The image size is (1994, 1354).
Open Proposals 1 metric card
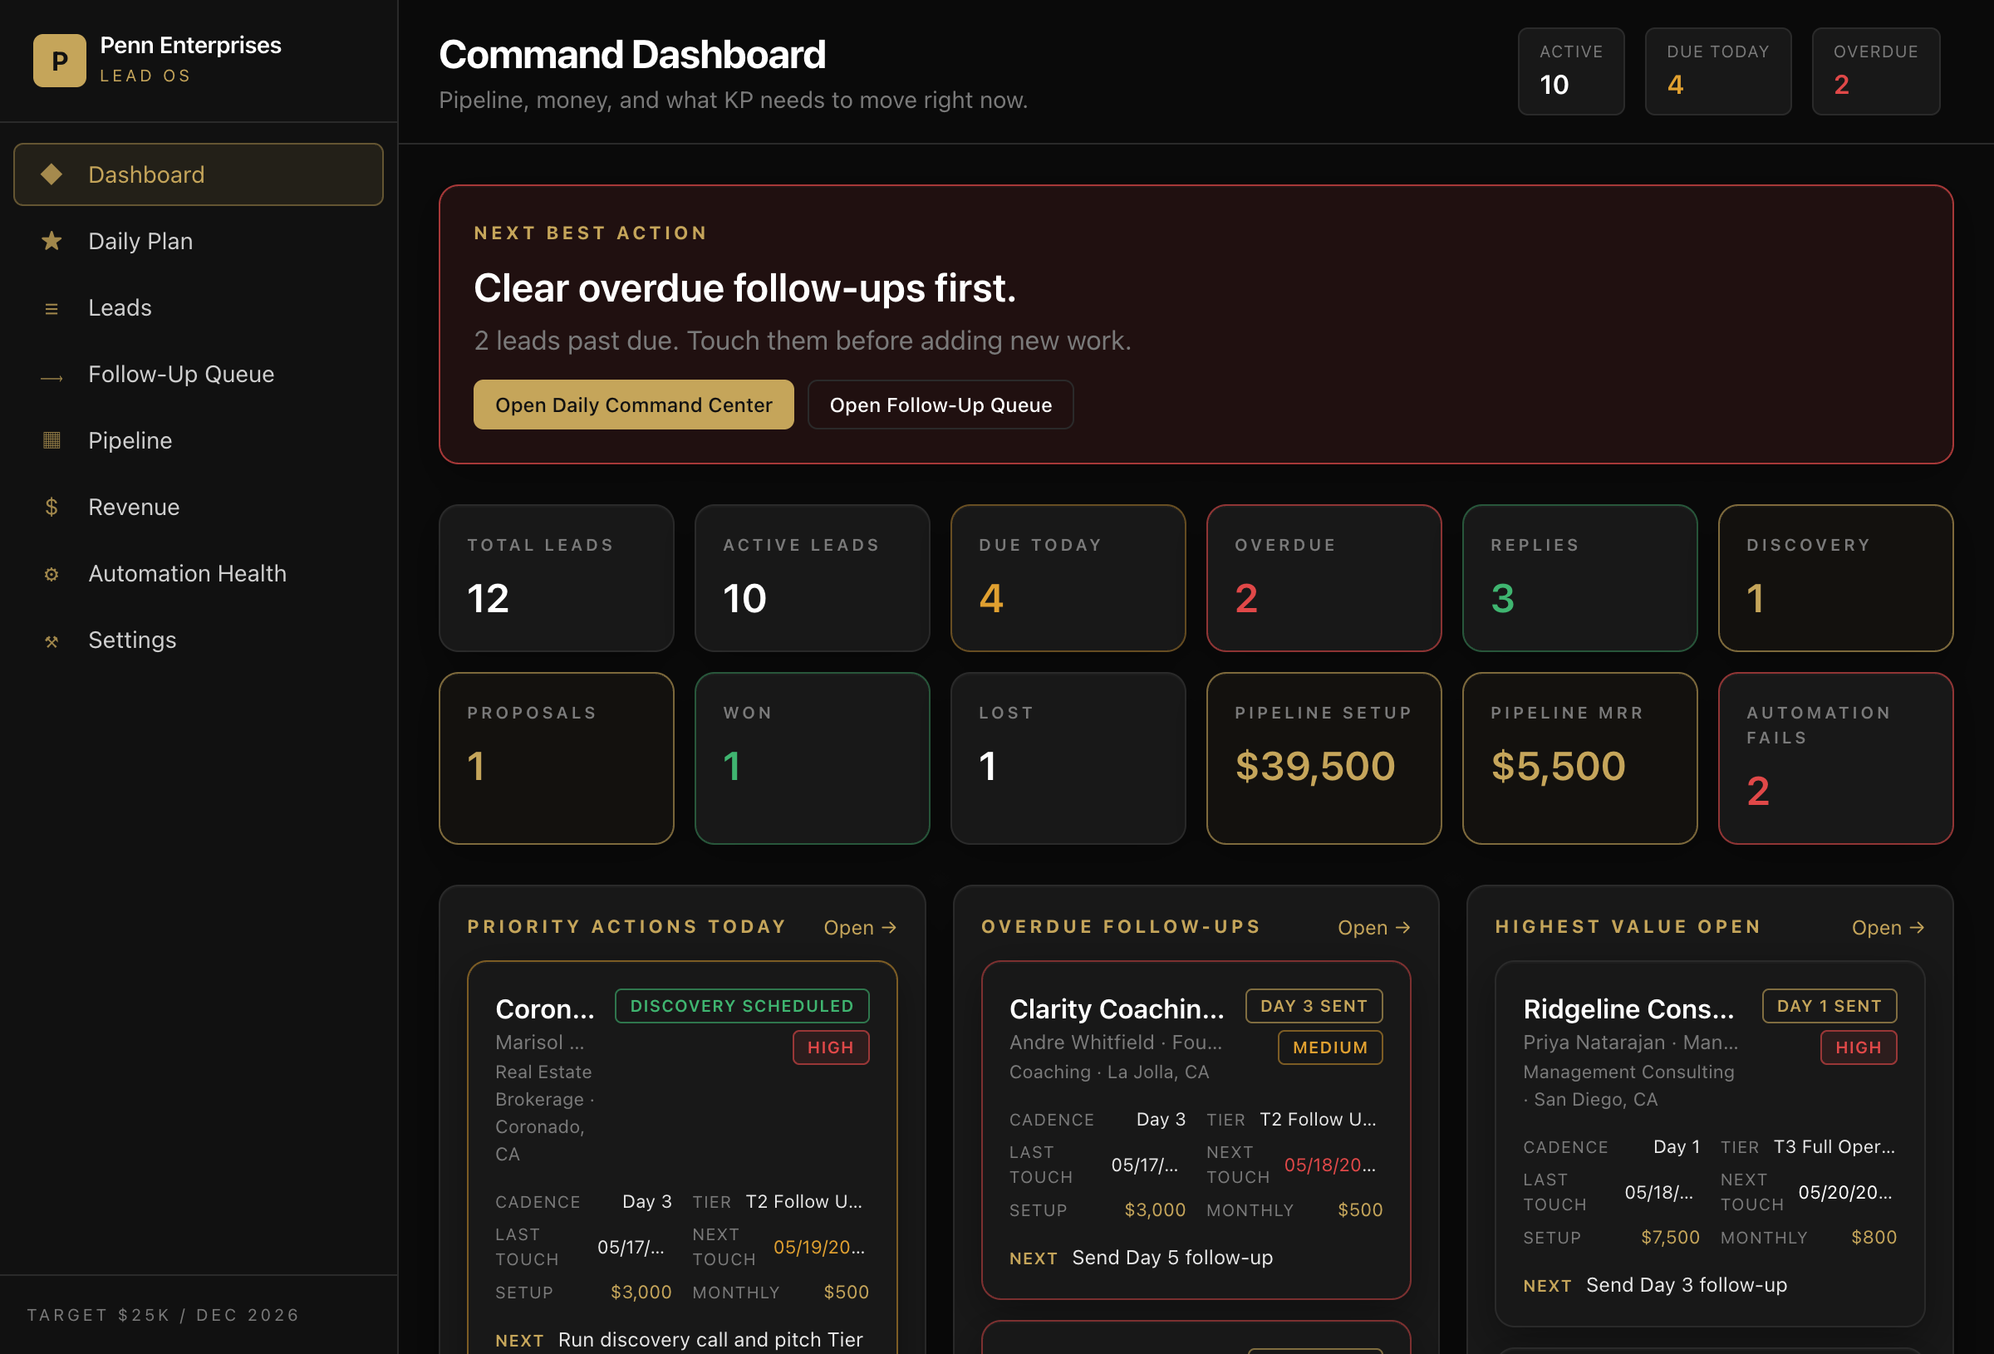pyautogui.click(x=556, y=758)
